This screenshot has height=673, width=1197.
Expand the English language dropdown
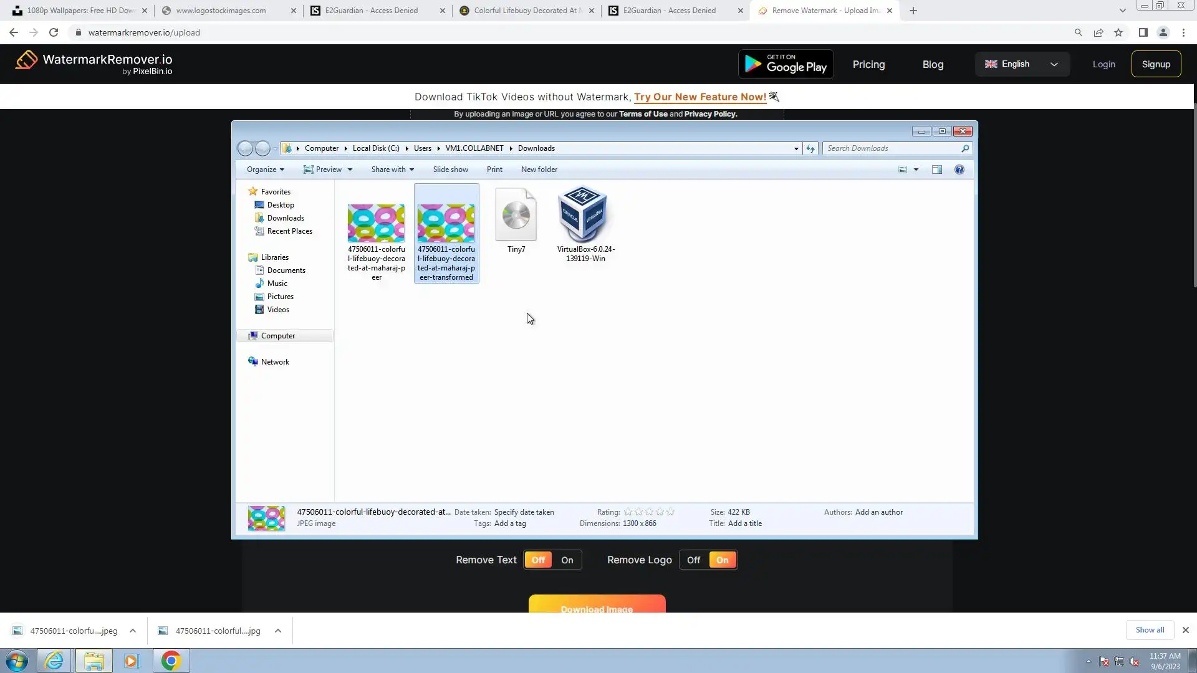point(1022,64)
